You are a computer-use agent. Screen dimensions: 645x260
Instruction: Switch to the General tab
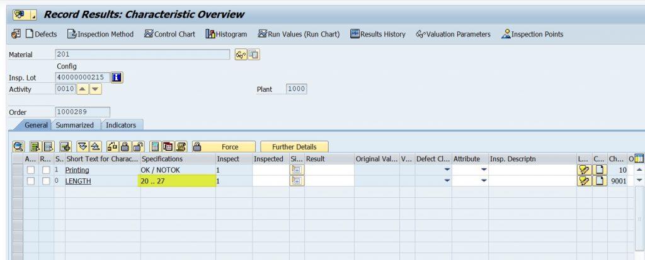(x=36, y=125)
